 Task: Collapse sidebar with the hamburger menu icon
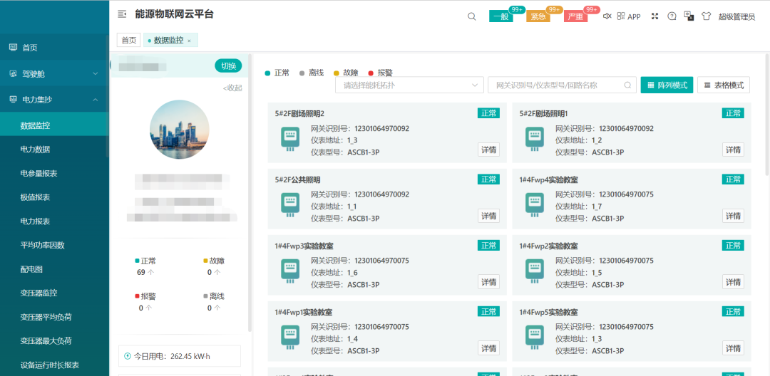pos(122,14)
